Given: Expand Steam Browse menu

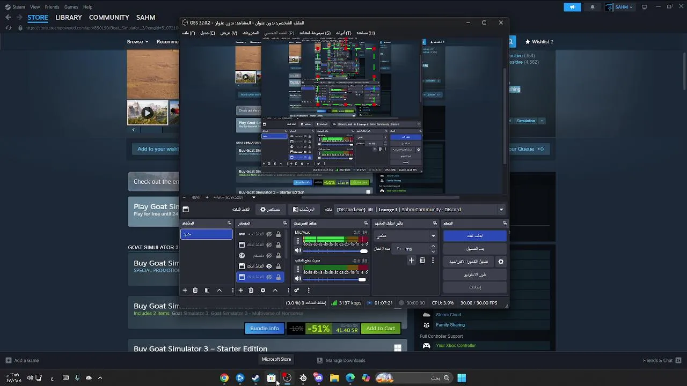Looking at the screenshot, I should (x=137, y=41).
